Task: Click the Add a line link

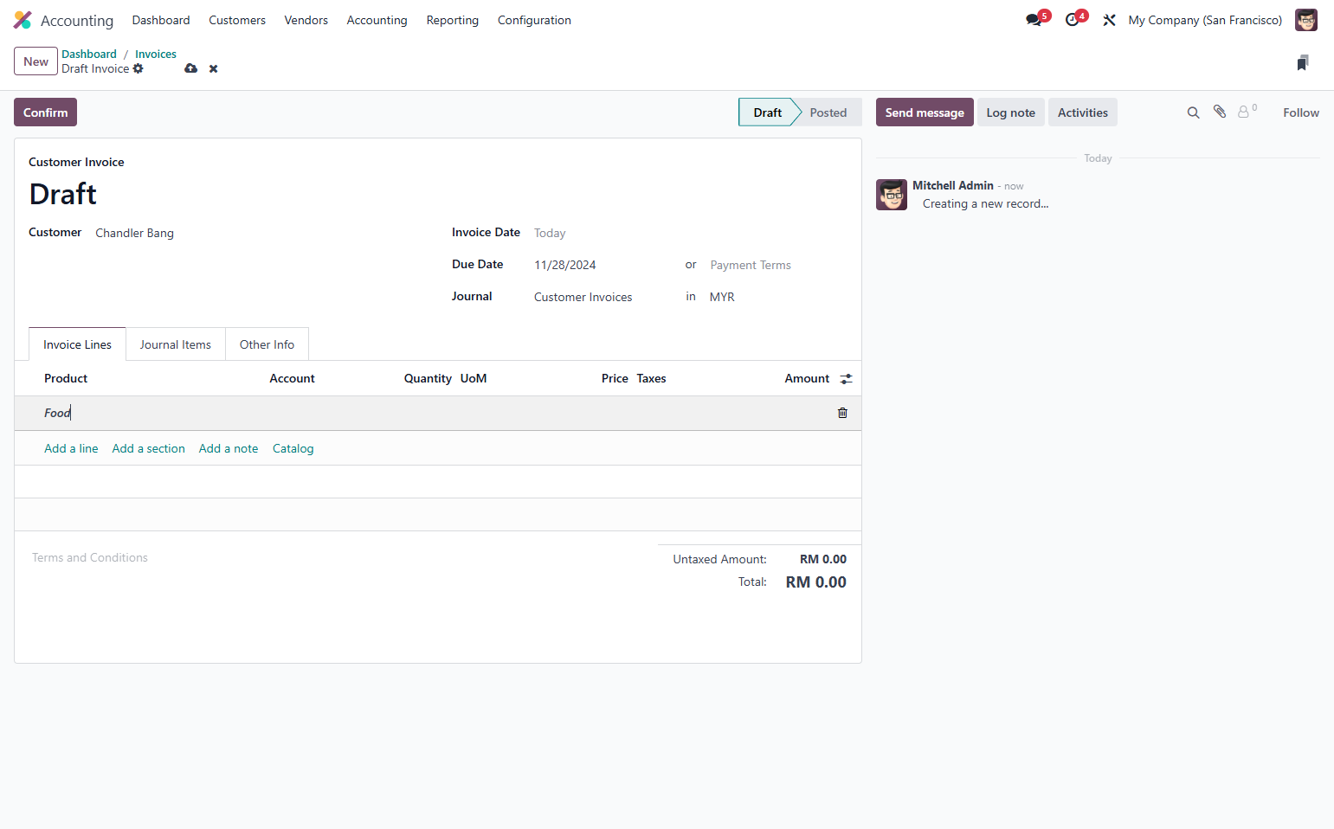Action: point(71,448)
